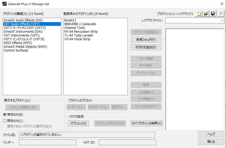
Task: Select the PX-64 Percussion Strip plugin
Action: click(x=81, y=31)
